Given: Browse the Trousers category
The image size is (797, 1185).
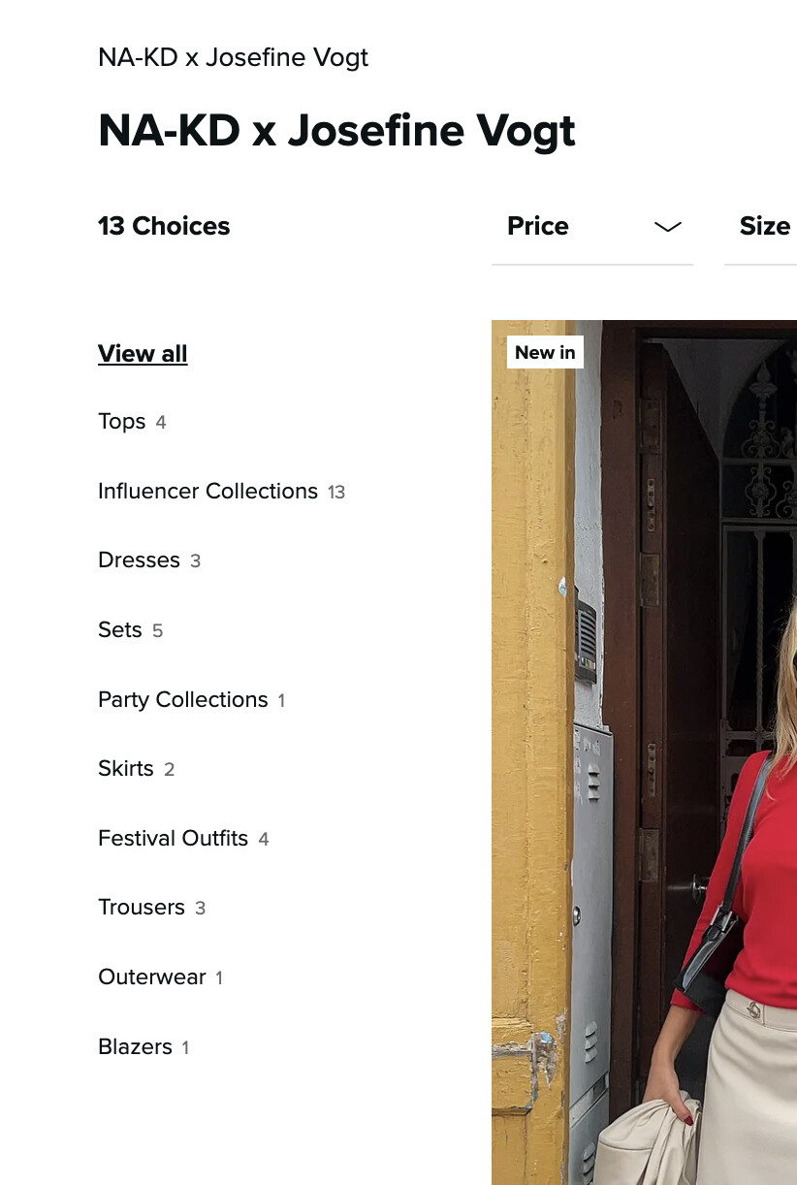Looking at the screenshot, I should [142, 908].
